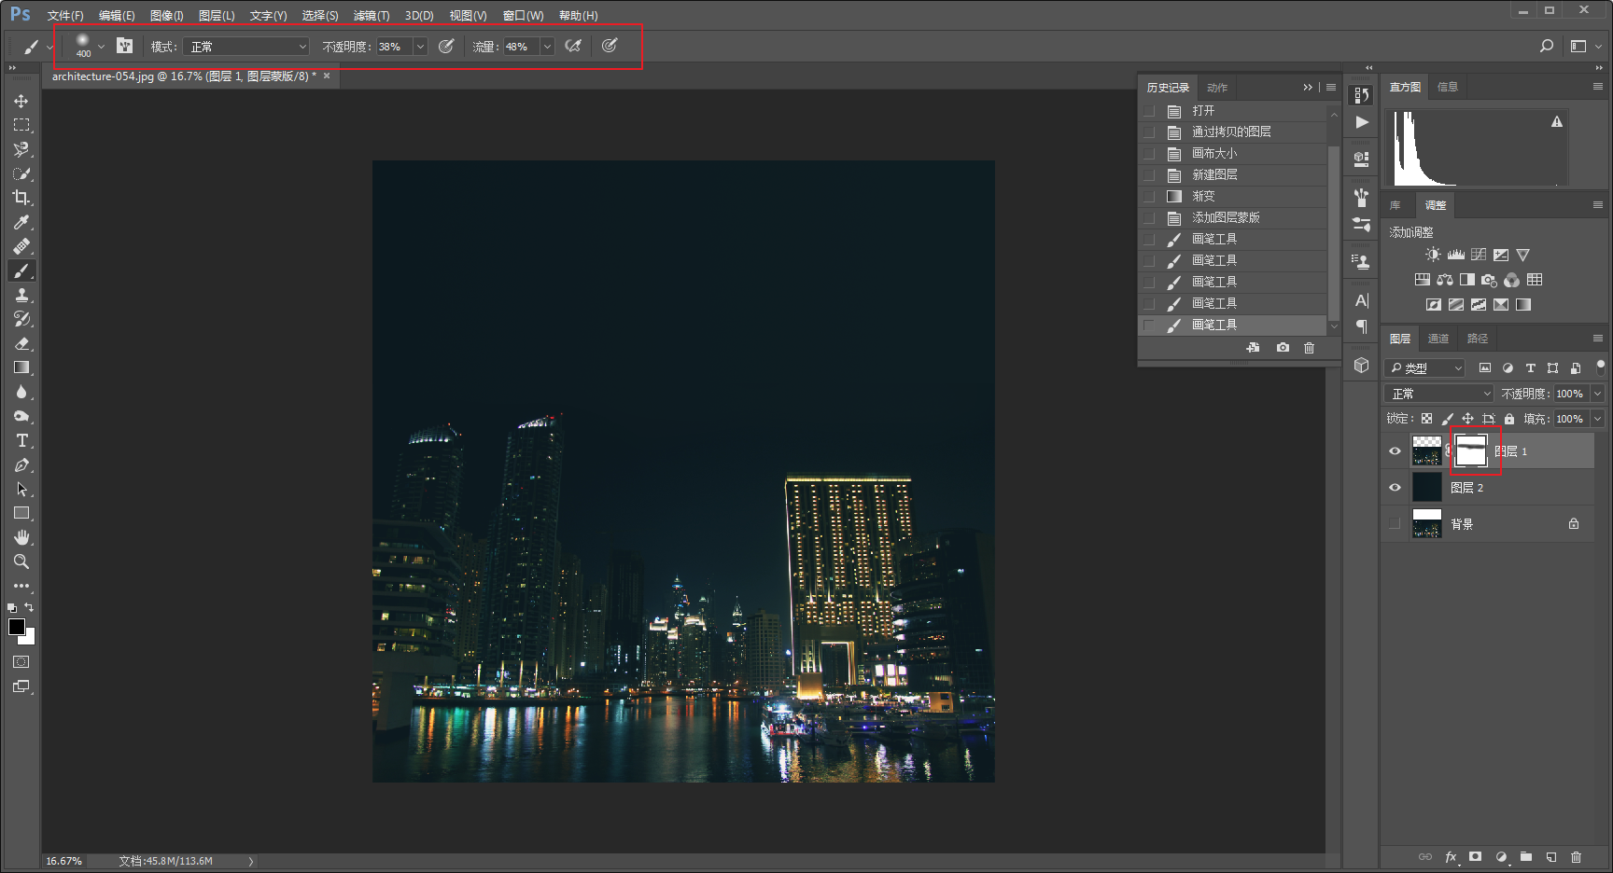Open the 不透明度 38% slider arrow
The image size is (1613, 873).
(420, 47)
